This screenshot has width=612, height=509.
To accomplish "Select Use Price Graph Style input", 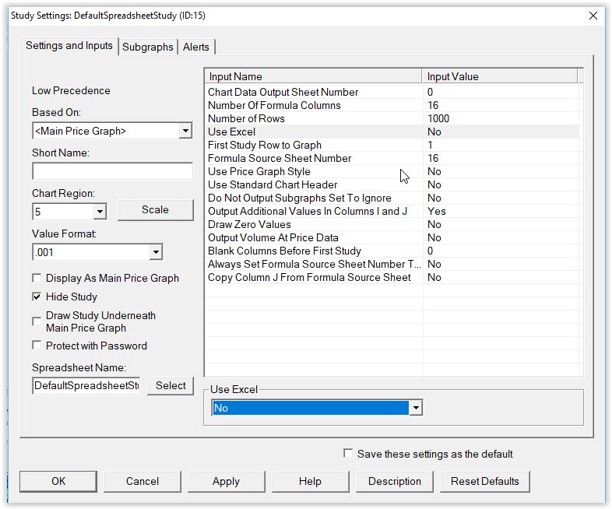I will 392,172.
